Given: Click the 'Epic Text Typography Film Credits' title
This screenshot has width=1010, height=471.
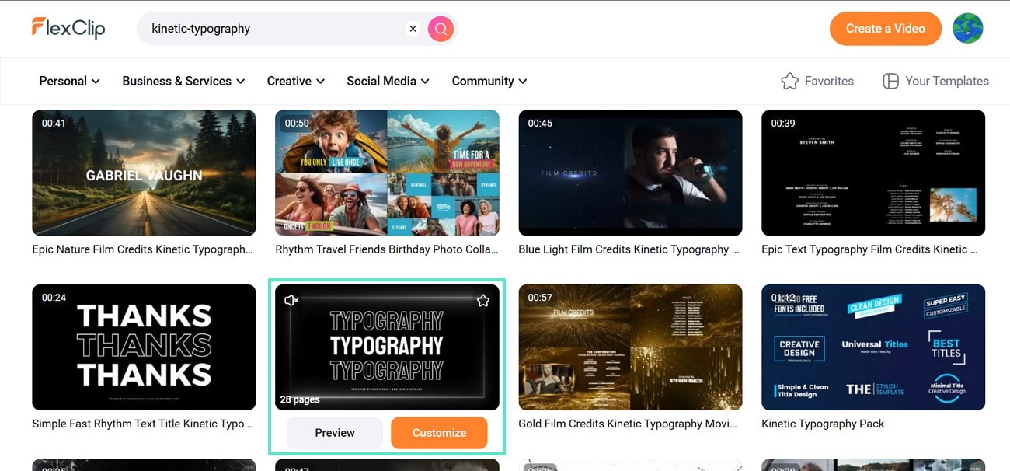Looking at the screenshot, I should [869, 249].
